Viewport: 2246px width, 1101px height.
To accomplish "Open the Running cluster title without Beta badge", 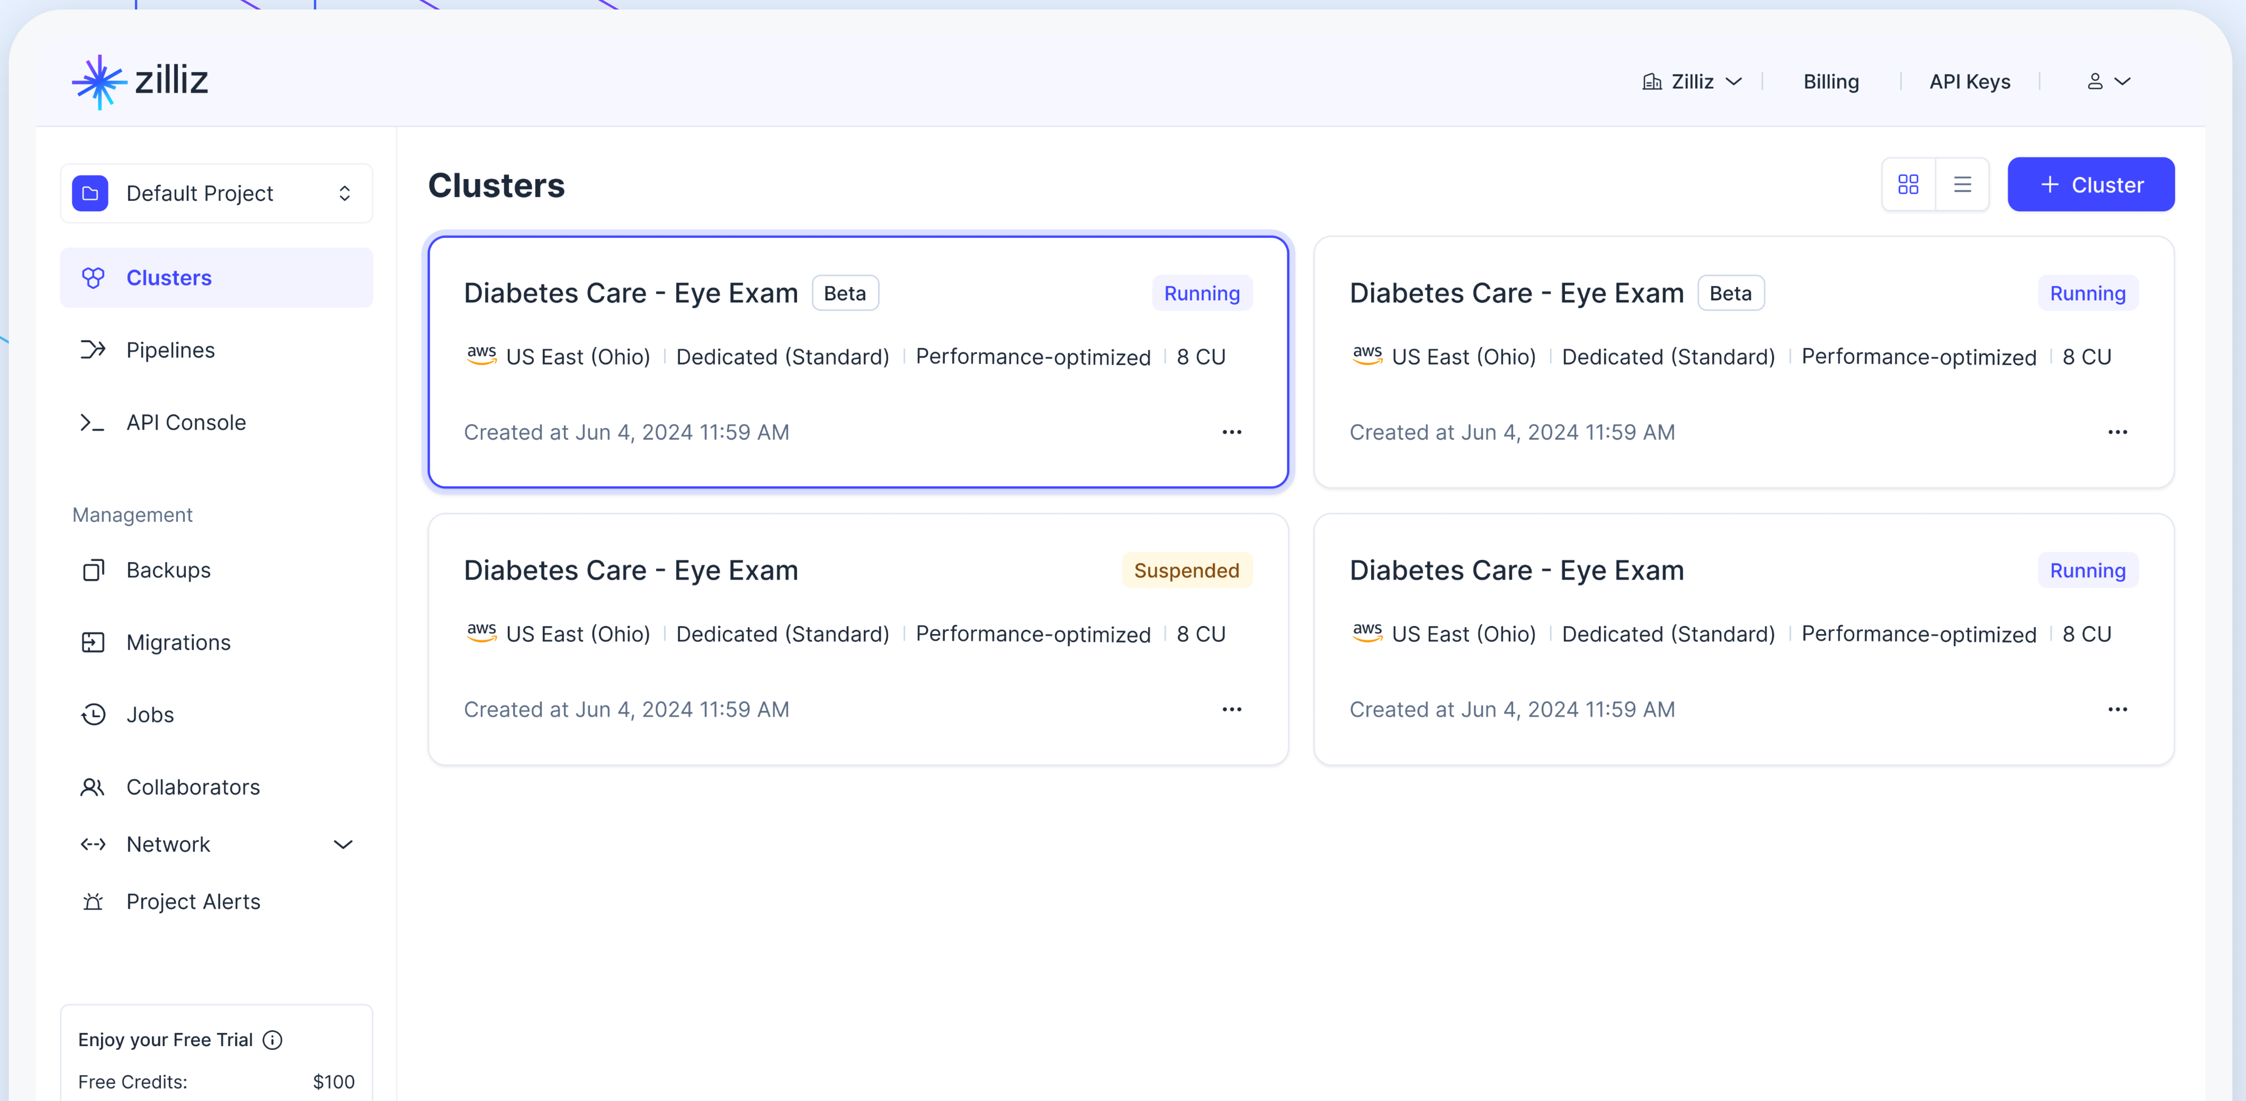I will (x=1517, y=570).
